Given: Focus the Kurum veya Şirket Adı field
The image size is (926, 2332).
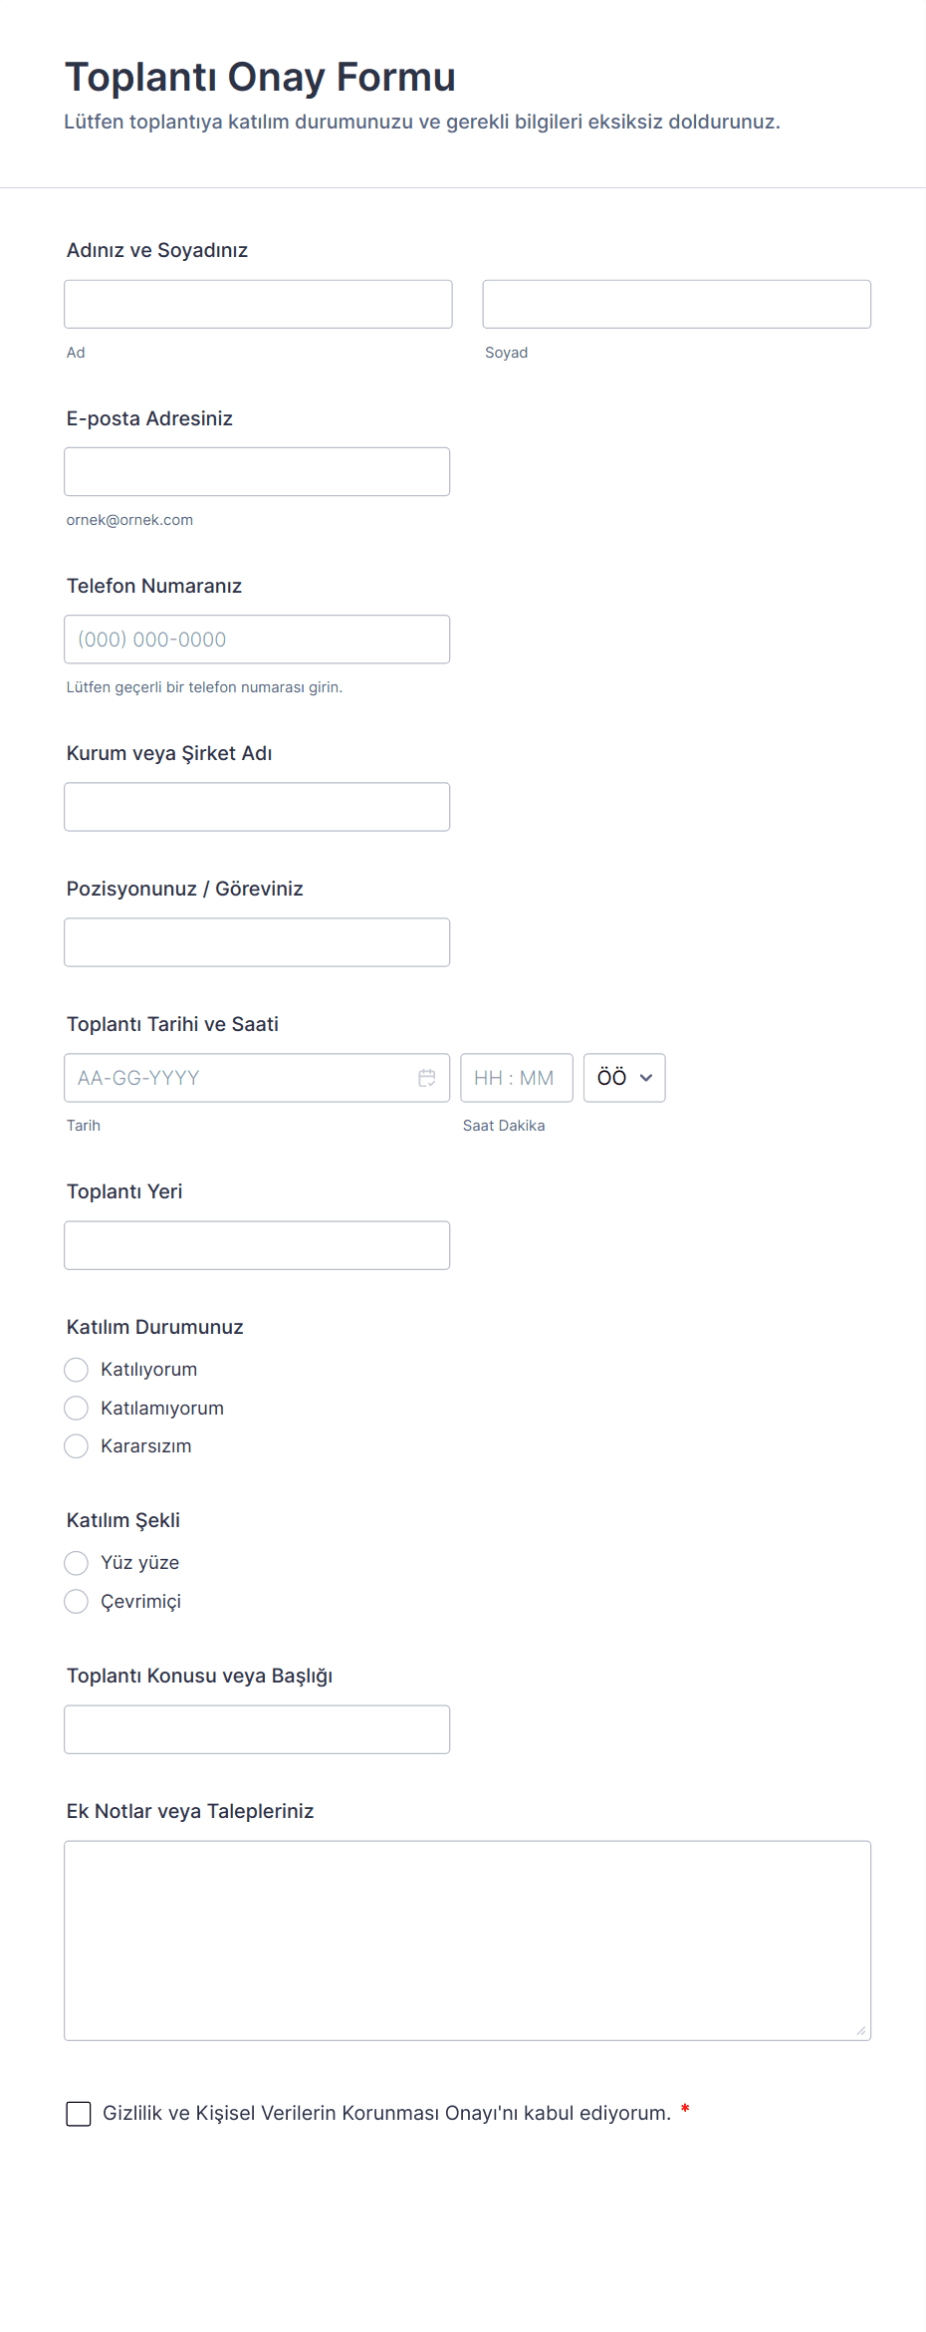Looking at the screenshot, I should [257, 807].
